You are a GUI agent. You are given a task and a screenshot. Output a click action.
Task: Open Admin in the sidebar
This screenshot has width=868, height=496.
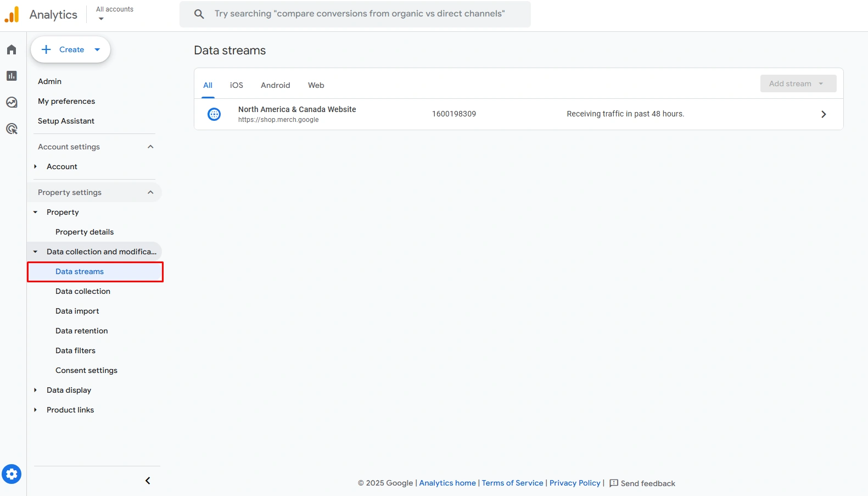pyautogui.click(x=49, y=81)
